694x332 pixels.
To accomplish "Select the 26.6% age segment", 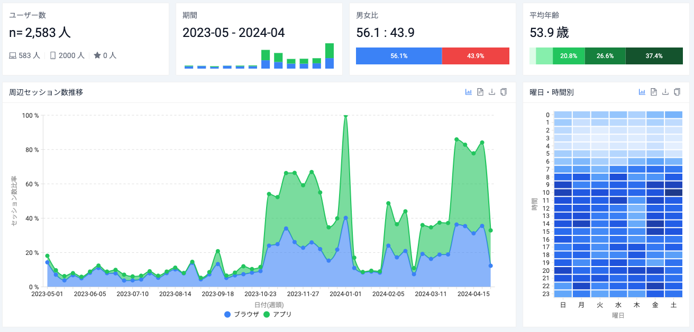I will [x=605, y=56].
